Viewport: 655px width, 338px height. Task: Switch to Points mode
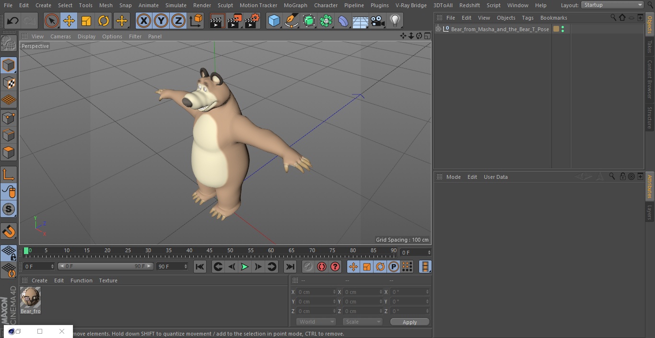[9, 117]
